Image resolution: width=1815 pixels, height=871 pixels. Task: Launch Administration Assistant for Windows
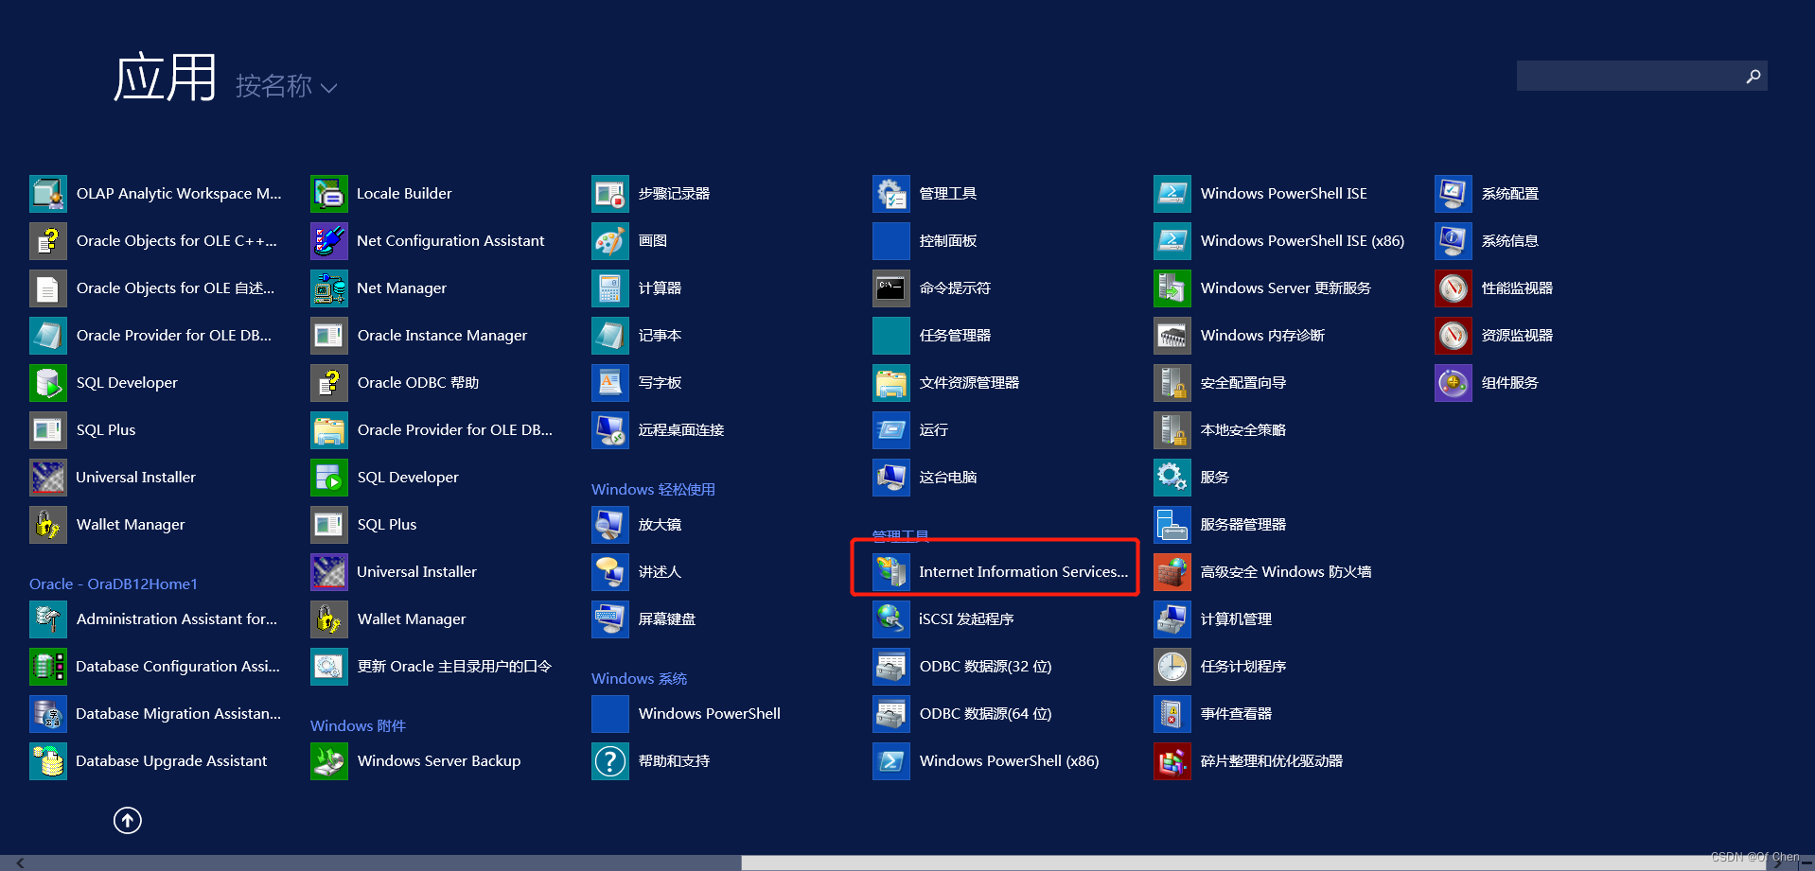click(x=154, y=619)
